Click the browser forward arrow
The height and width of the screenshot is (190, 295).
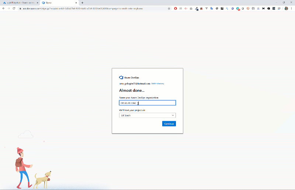click(8, 9)
